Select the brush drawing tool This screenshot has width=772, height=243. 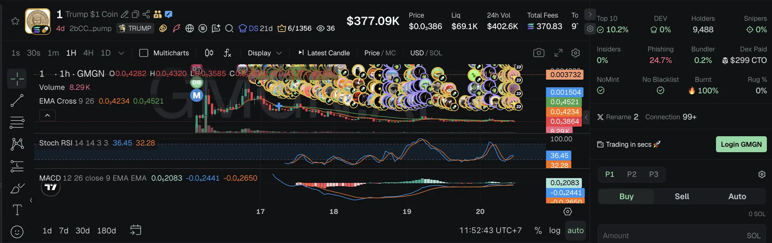click(x=17, y=189)
